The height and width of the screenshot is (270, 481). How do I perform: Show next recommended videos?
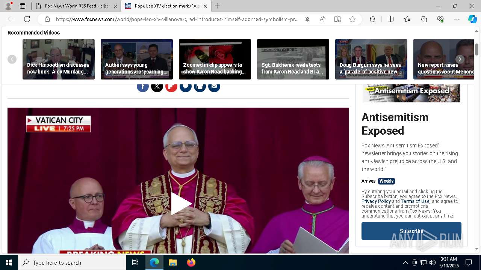[460, 59]
